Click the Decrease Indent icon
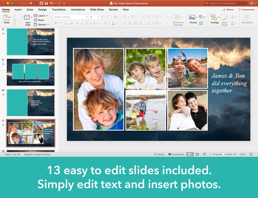Image resolution: width=258 pixels, height=198 pixels. pyautogui.click(x=143, y=17)
